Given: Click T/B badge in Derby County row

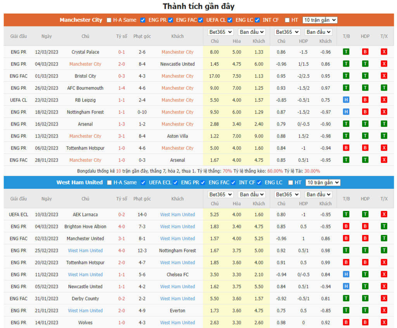Looking at the screenshot, I should point(346,299).
